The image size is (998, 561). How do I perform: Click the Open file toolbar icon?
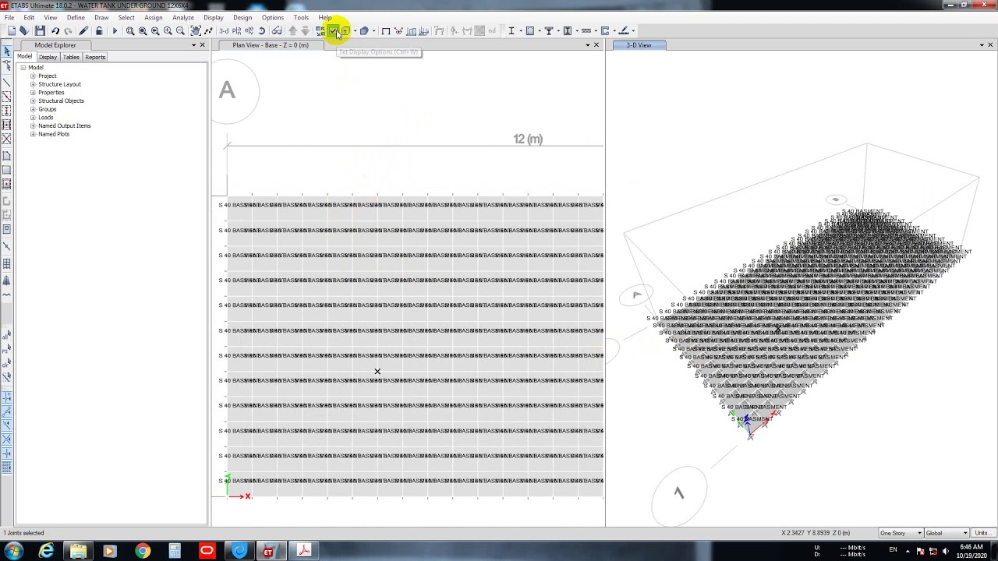click(24, 31)
